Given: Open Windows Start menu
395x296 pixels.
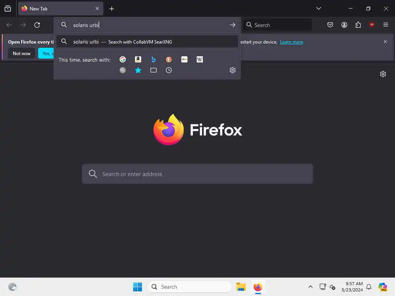Looking at the screenshot, I should click(x=137, y=287).
